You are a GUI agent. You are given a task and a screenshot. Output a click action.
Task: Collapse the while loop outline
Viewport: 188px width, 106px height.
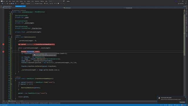[11, 48]
